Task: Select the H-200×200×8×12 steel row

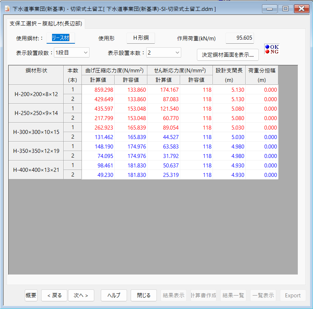Action: tap(36, 94)
